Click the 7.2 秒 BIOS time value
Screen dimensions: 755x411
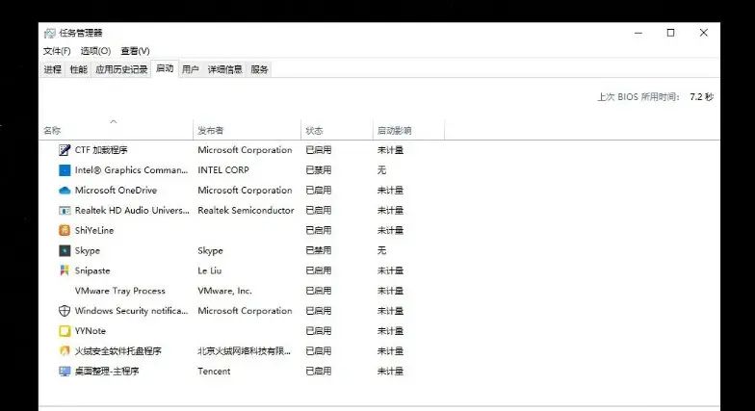click(x=701, y=97)
